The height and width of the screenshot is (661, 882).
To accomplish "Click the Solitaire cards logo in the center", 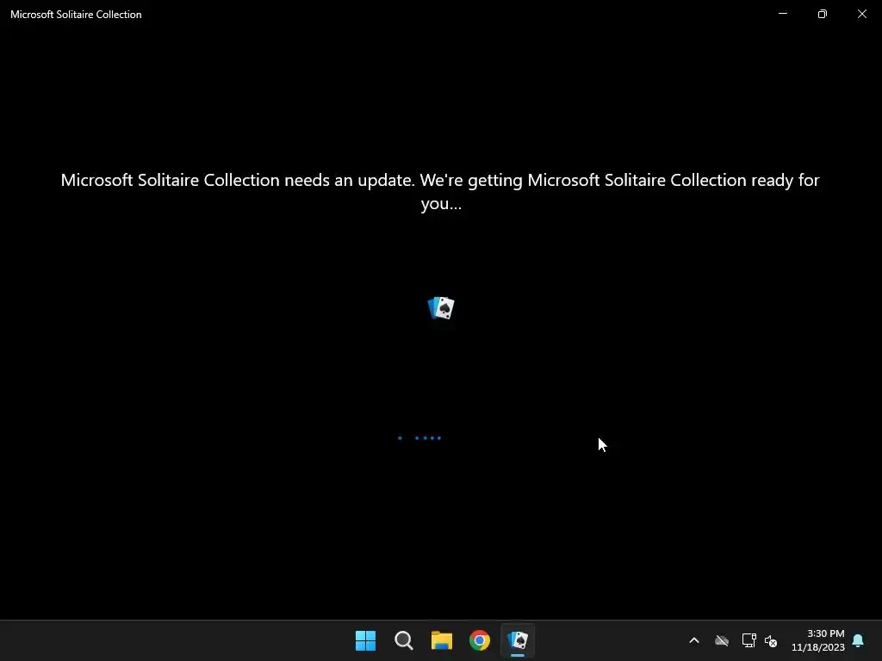I will coord(441,308).
